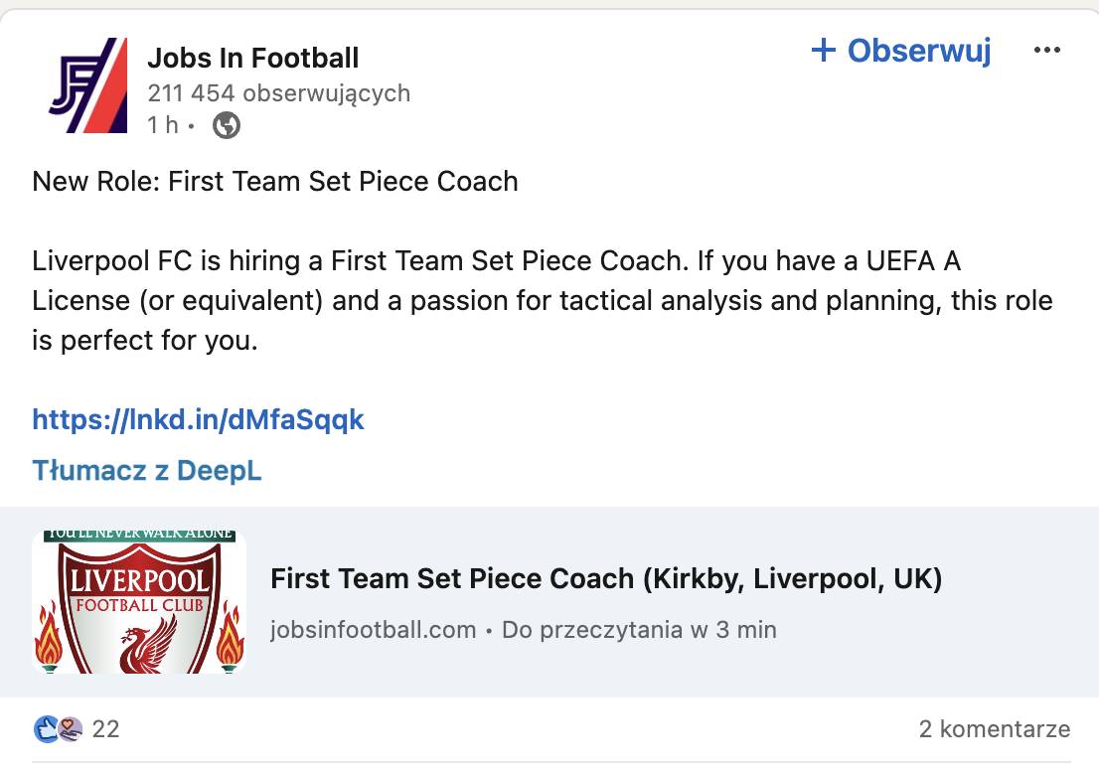Open the Jobs In Football profile name
This screenshot has height=773, width=1099.
(x=252, y=58)
